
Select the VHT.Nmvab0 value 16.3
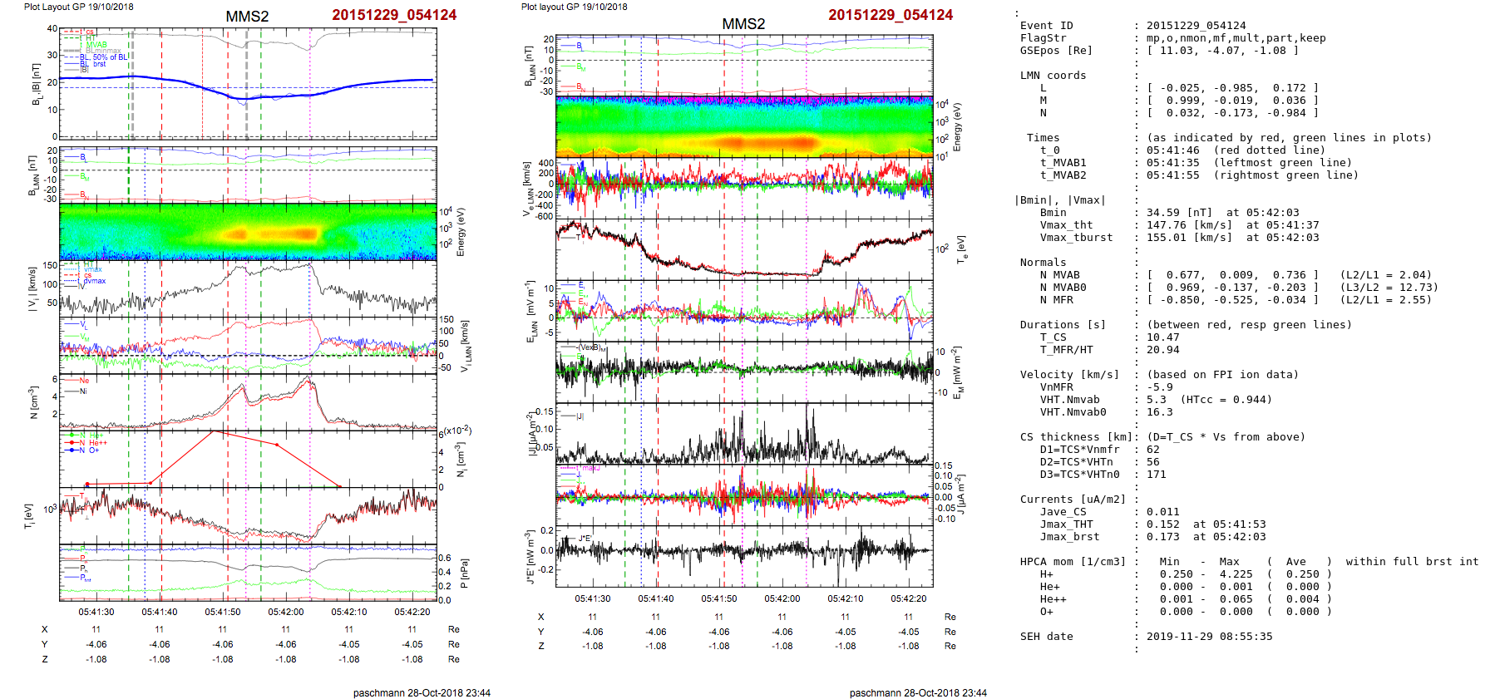click(x=1159, y=412)
